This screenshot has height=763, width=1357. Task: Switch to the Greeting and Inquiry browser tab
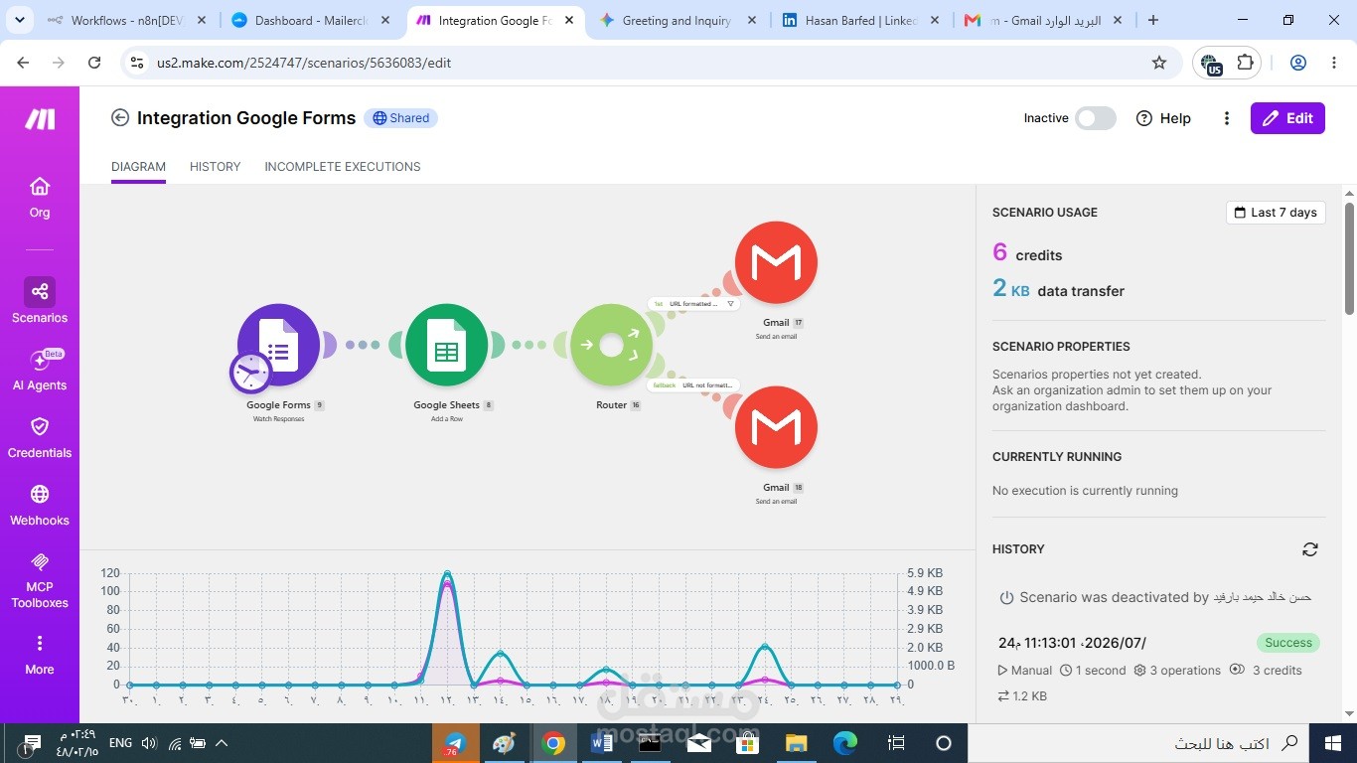pyautogui.click(x=678, y=20)
